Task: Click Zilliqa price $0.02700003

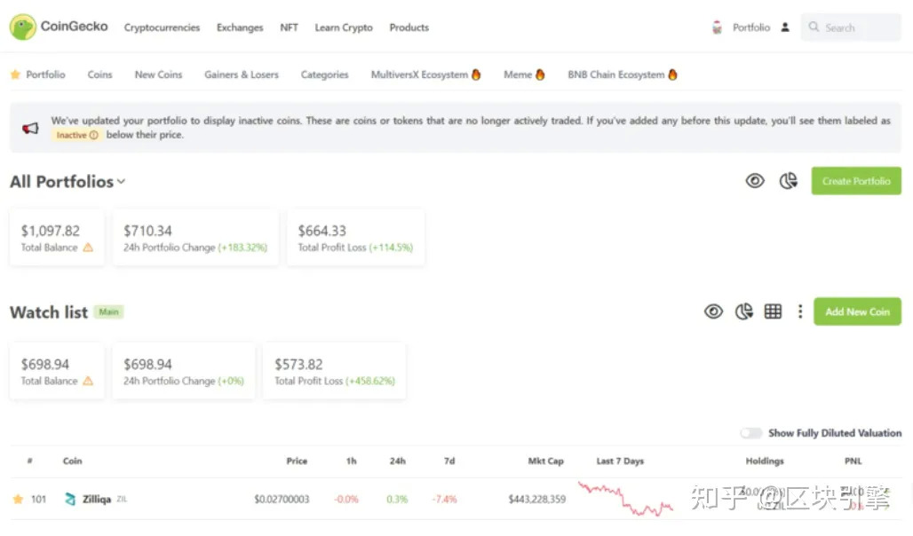Action: (282, 500)
